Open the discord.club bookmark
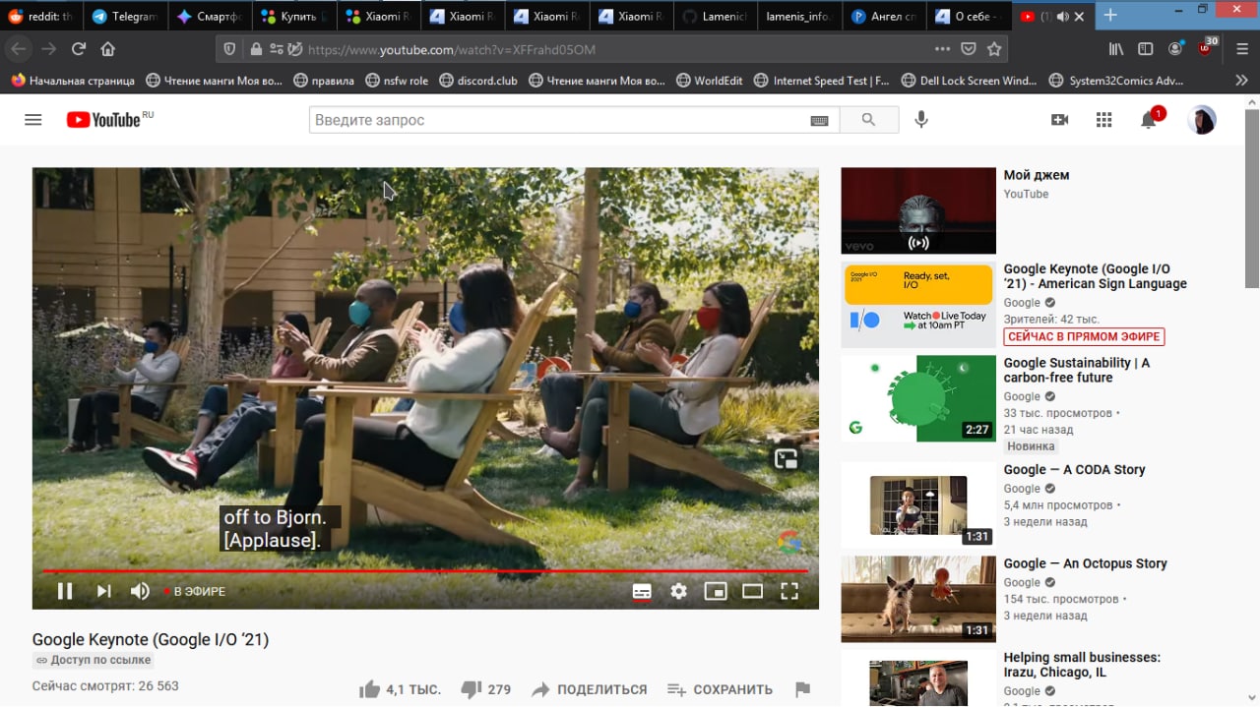1260x707 pixels. tap(477, 81)
